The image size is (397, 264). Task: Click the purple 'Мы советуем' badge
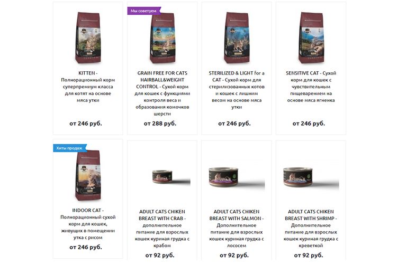pyautogui.click(x=144, y=11)
